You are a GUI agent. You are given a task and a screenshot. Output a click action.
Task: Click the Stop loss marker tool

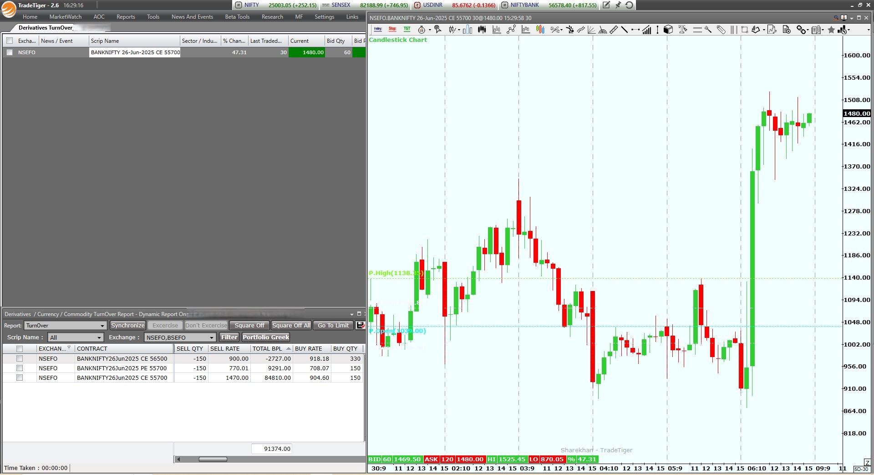(x=392, y=29)
